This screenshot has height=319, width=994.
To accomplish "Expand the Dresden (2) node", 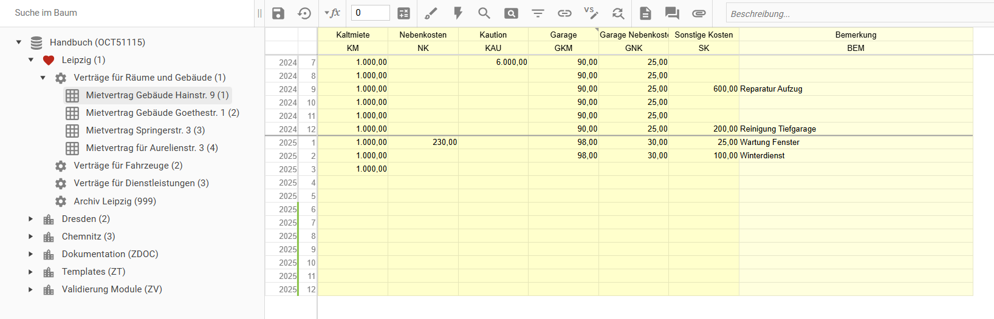I will click(31, 219).
